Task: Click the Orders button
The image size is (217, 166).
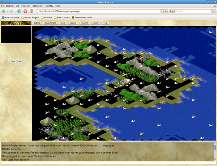Action: [x=73, y=23]
